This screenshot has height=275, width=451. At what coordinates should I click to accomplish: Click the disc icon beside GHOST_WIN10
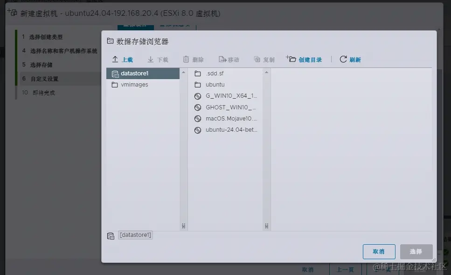198,107
